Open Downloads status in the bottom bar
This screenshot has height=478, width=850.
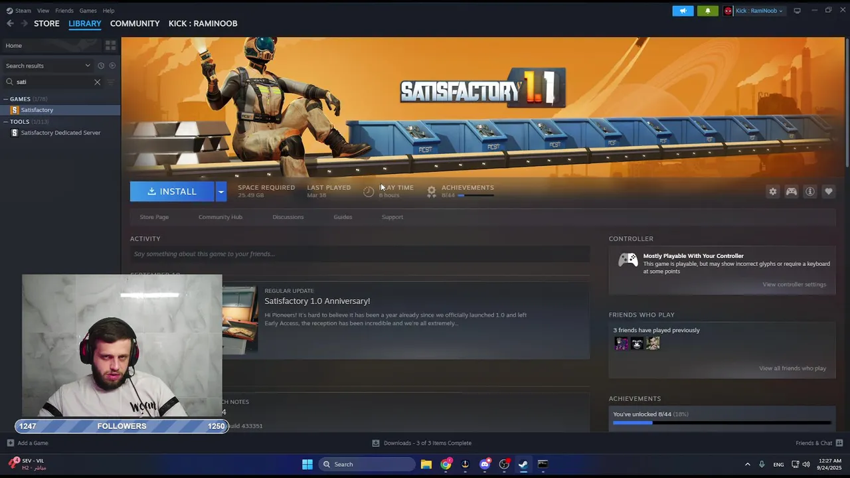[422, 443]
